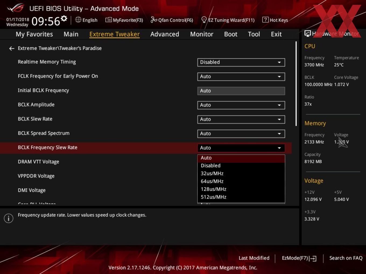Click Extreme Tweaker\Tweaker's Paradise breadcrumb
Image resolution: width=366 pixels, height=274 pixels.
point(60,48)
